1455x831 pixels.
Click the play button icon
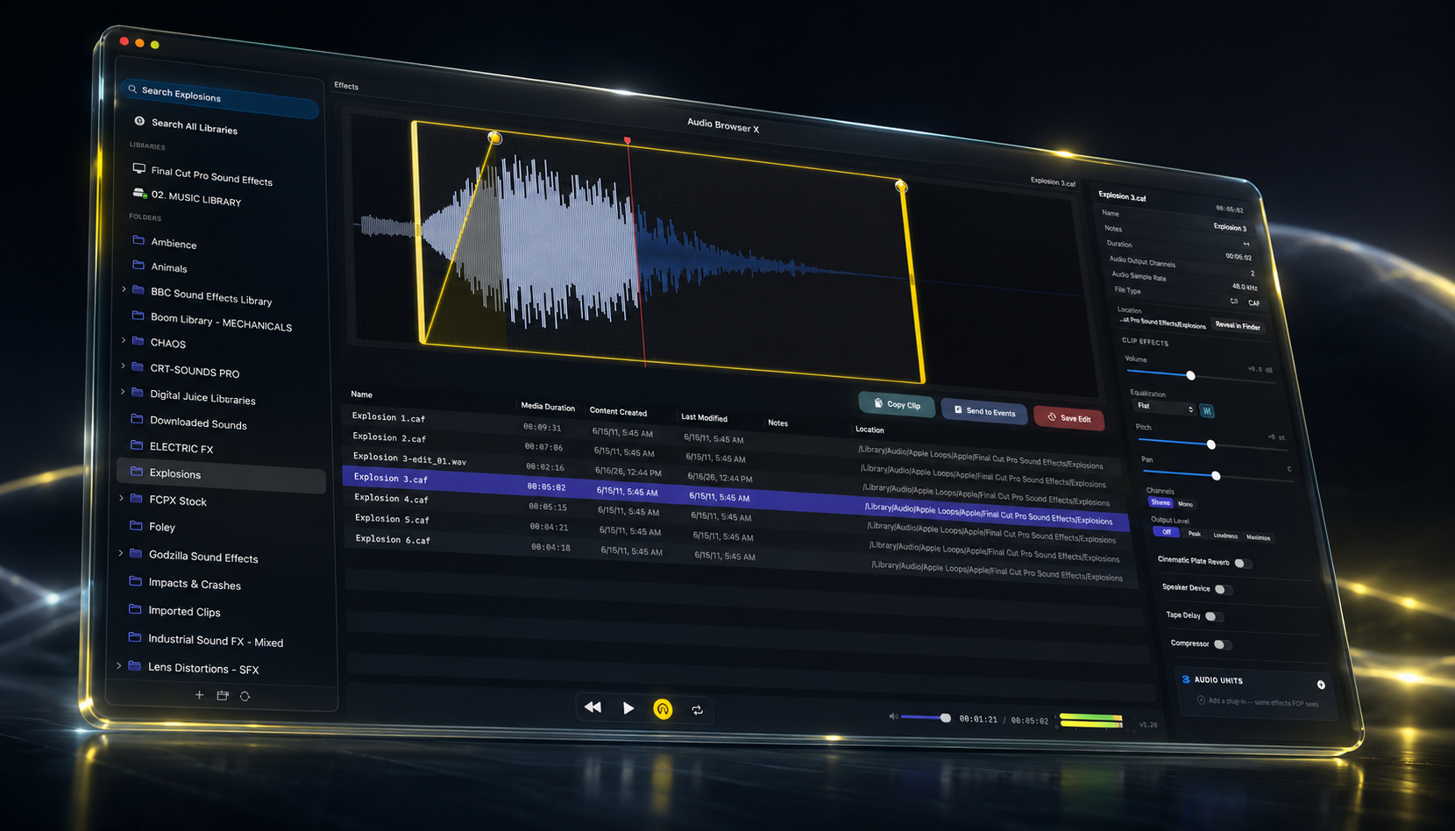628,707
